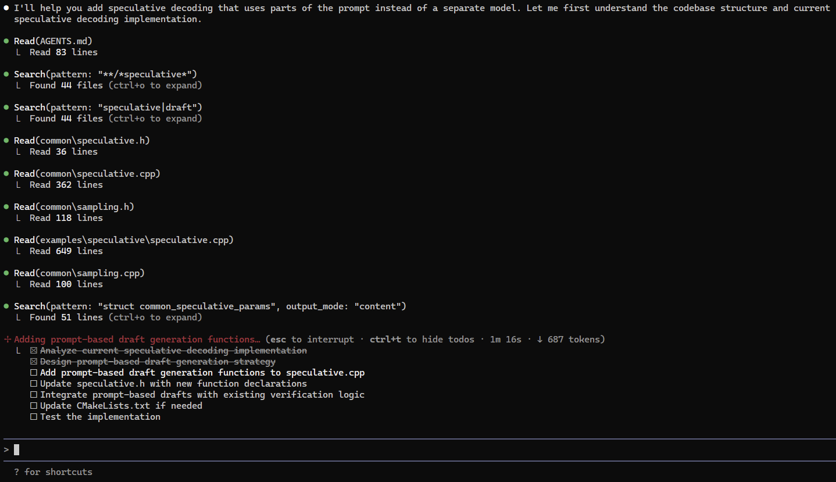Click the Read(AGENTS.md) tool call

tap(53, 41)
